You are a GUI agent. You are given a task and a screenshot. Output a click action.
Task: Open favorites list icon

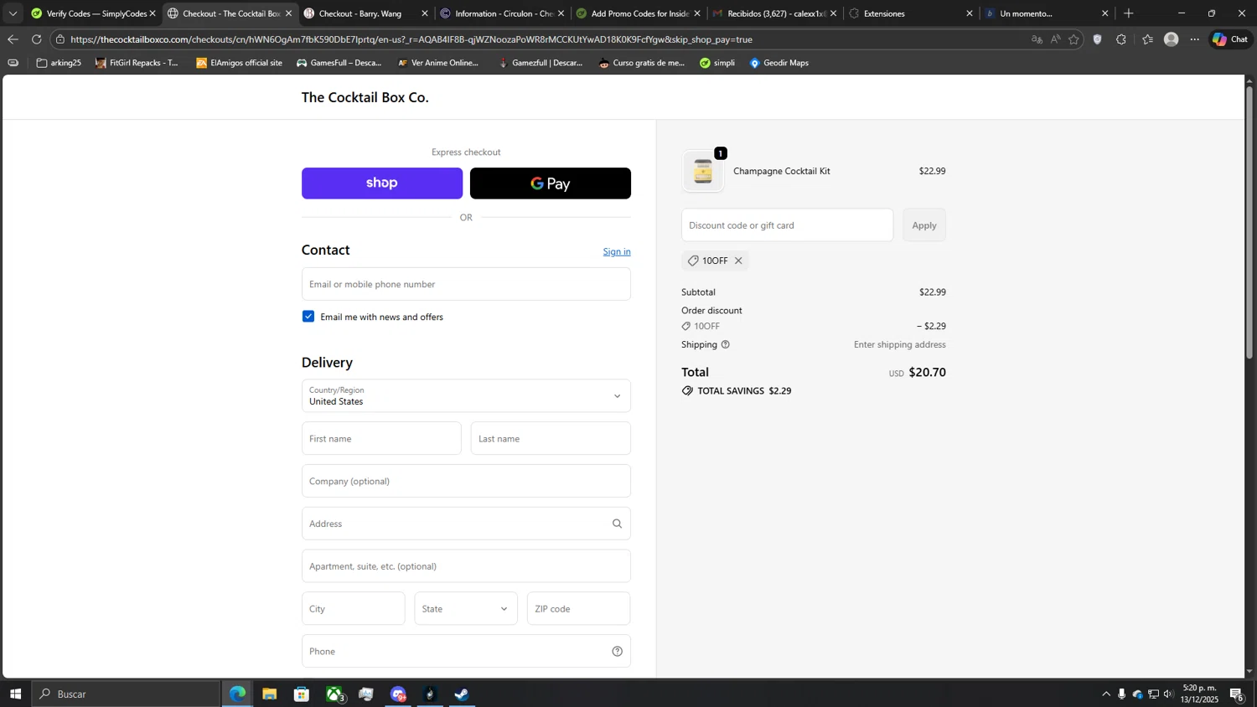[x=1147, y=39]
